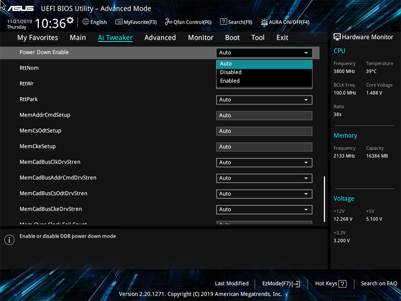Open the Exit tab
The height and width of the screenshot is (301, 401).
pos(282,38)
